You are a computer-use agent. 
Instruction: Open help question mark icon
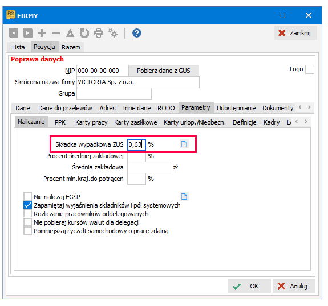(137, 33)
